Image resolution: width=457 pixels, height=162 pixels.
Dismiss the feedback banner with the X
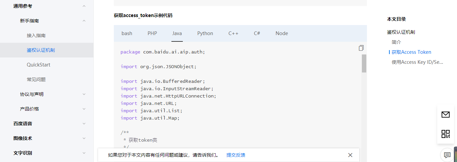click(x=350, y=155)
